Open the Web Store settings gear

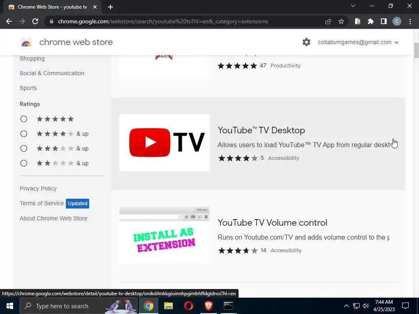(306, 42)
